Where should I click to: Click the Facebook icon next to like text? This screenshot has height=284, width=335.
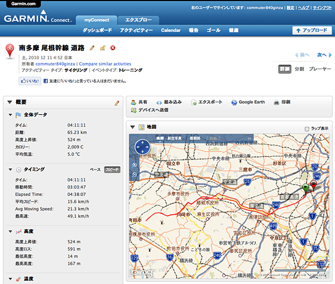pyautogui.click(x=46, y=81)
